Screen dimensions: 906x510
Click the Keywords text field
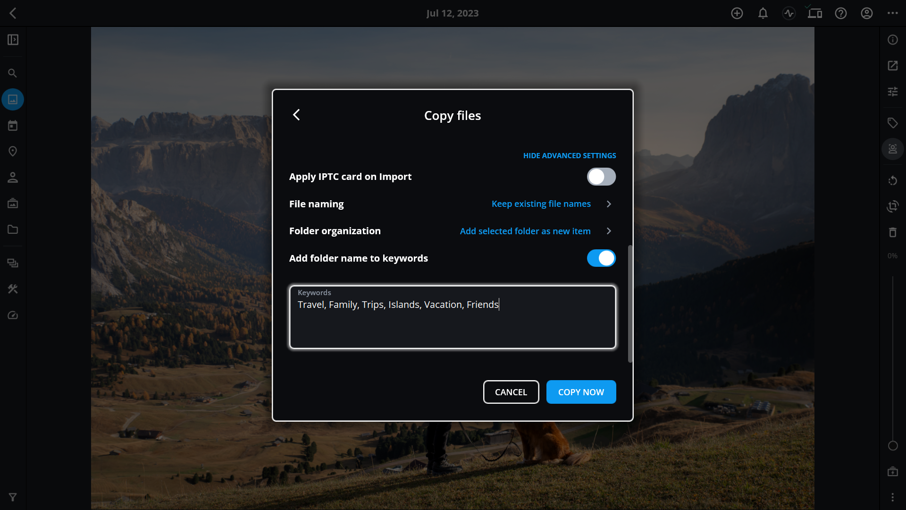coord(453,323)
